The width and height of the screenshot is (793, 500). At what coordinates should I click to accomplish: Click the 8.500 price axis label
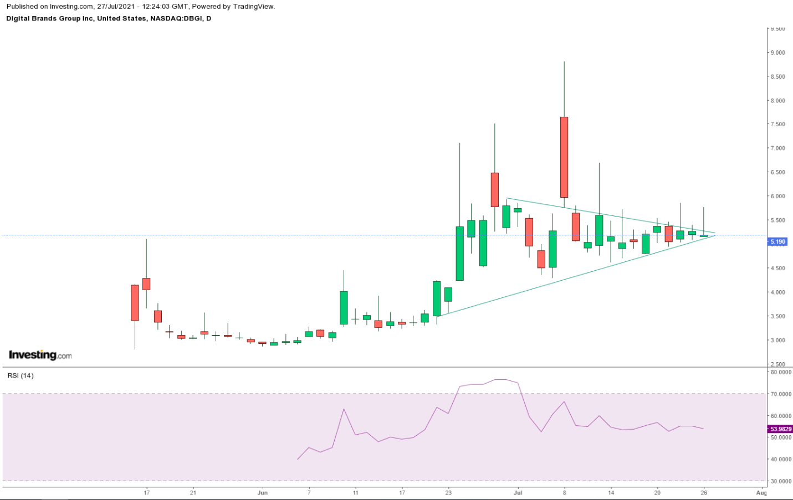pyautogui.click(x=778, y=77)
